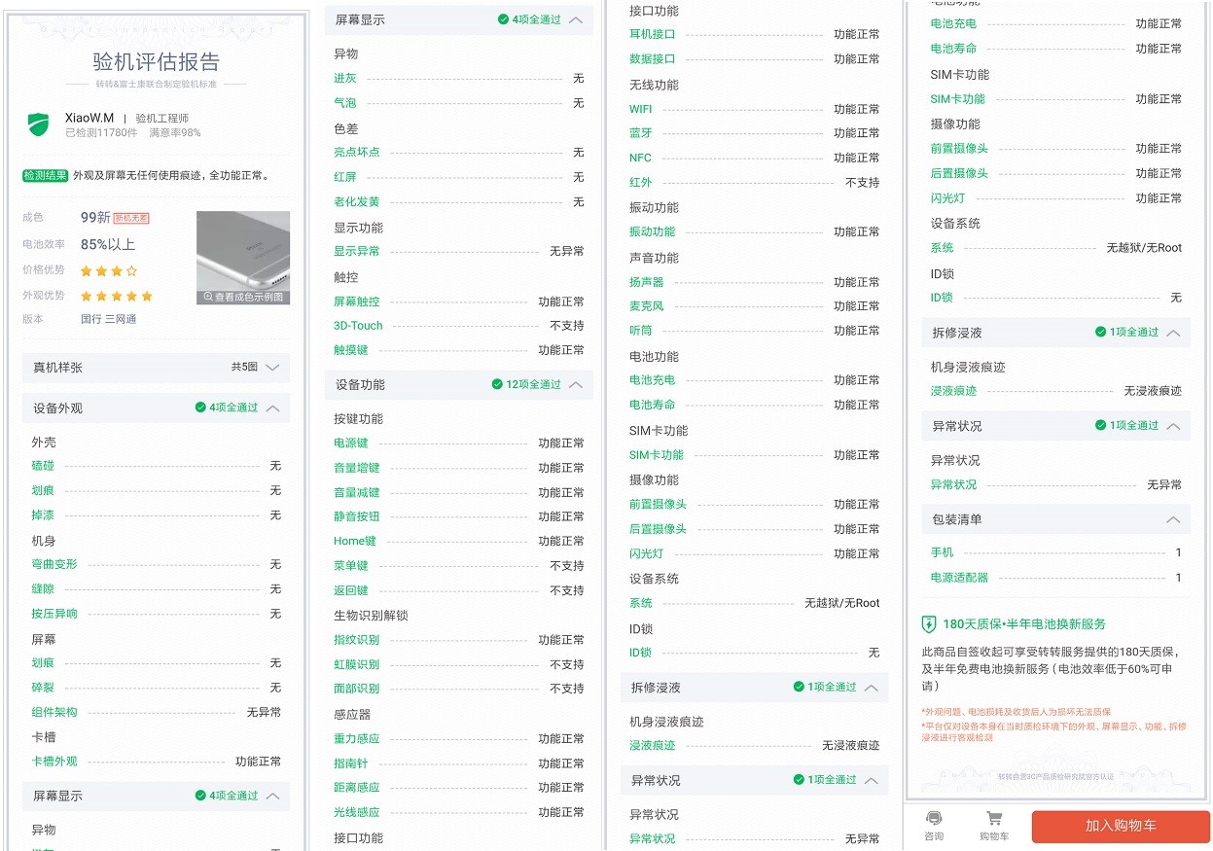Click the phone condition sample thumbnail

(x=242, y=253)
